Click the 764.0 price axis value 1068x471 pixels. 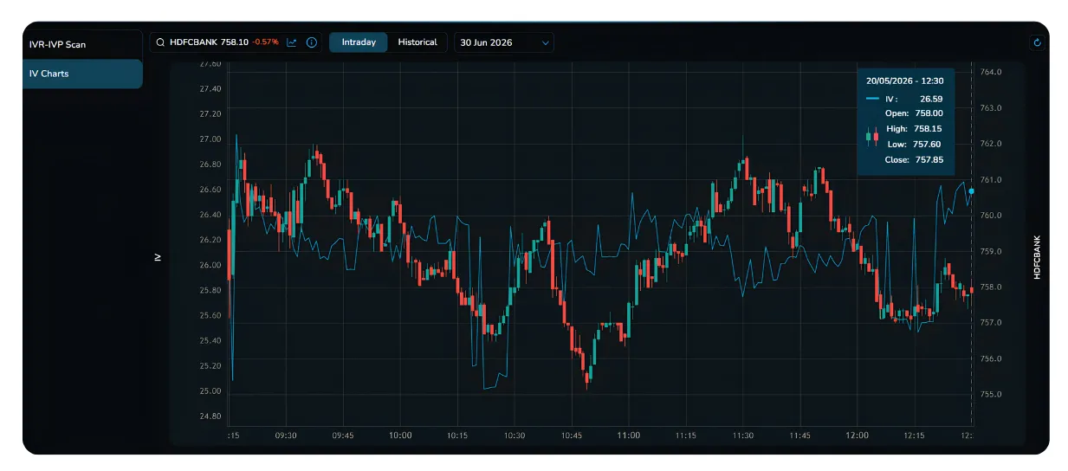coord(991,73)
